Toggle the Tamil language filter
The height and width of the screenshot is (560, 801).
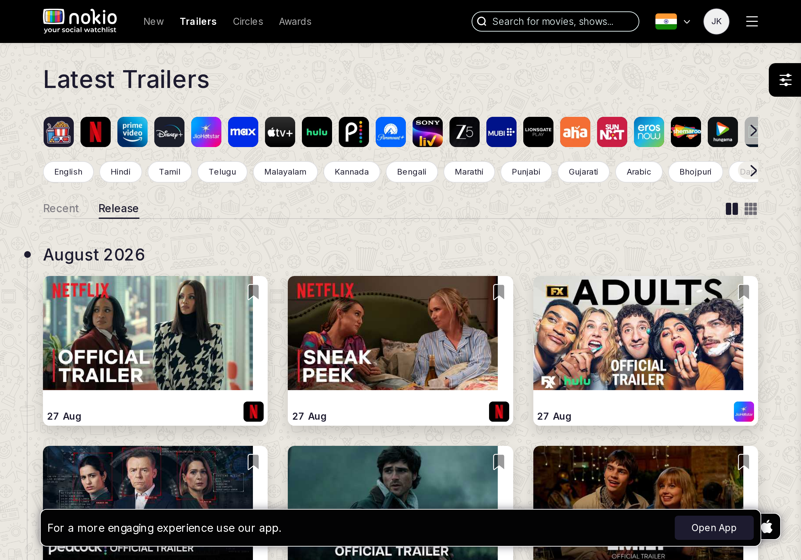point(170,172)
